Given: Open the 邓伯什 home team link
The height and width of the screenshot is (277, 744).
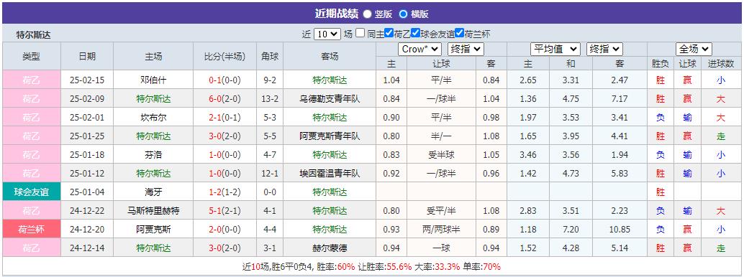Looking at the screenshot, I should (153, 80).
